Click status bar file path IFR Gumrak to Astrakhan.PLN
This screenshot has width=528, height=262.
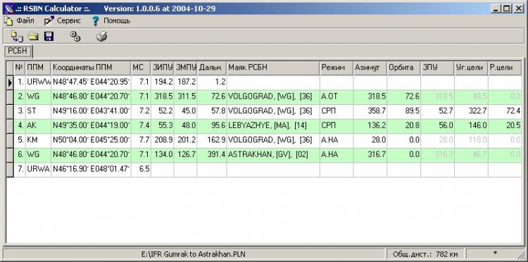click(x=194, y=254)
